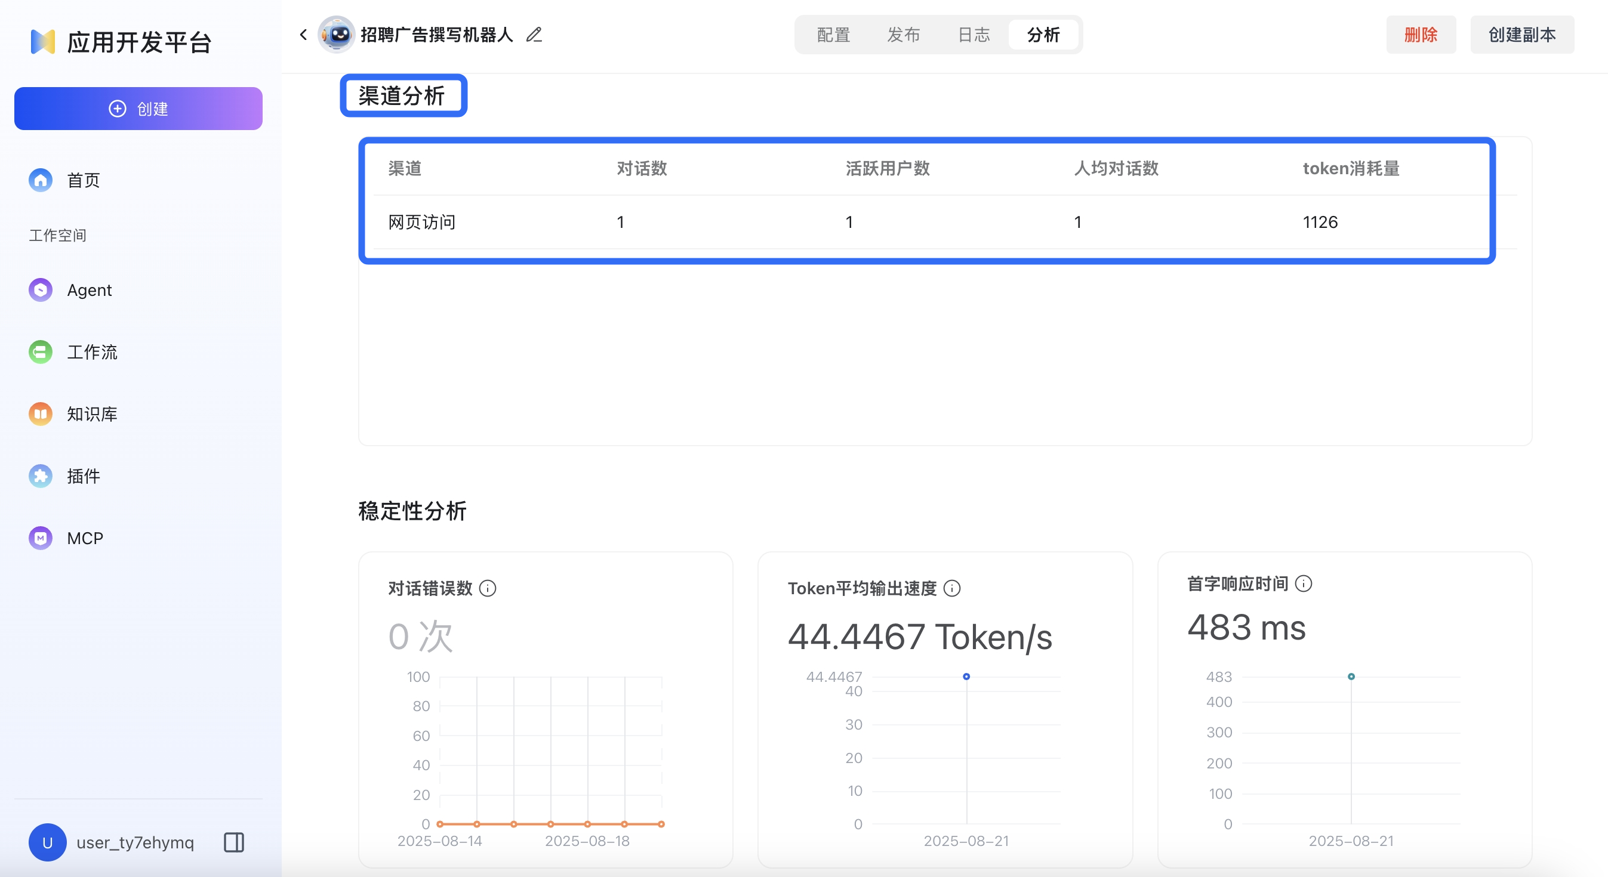The width and height of the screenshot is (1608, 877).
Task: Click the gradient 创建 button
Action: tap(138, 109)
